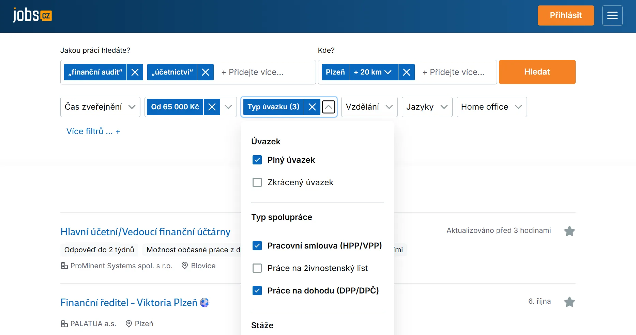This screenshot has height=335, width=636.
Task: Save the Hlavní účetní job with star
Action: (569, 231)
